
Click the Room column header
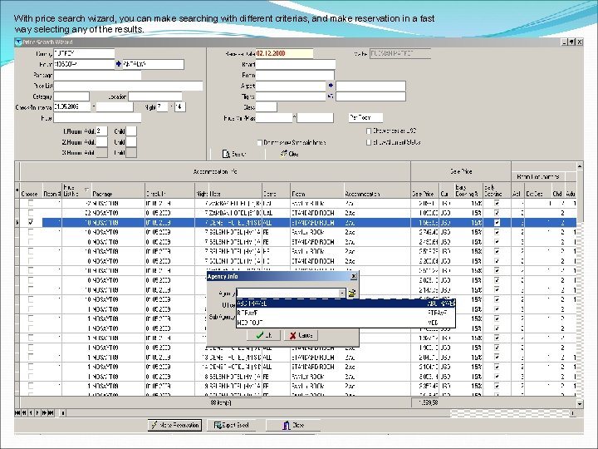pos(316,190)
